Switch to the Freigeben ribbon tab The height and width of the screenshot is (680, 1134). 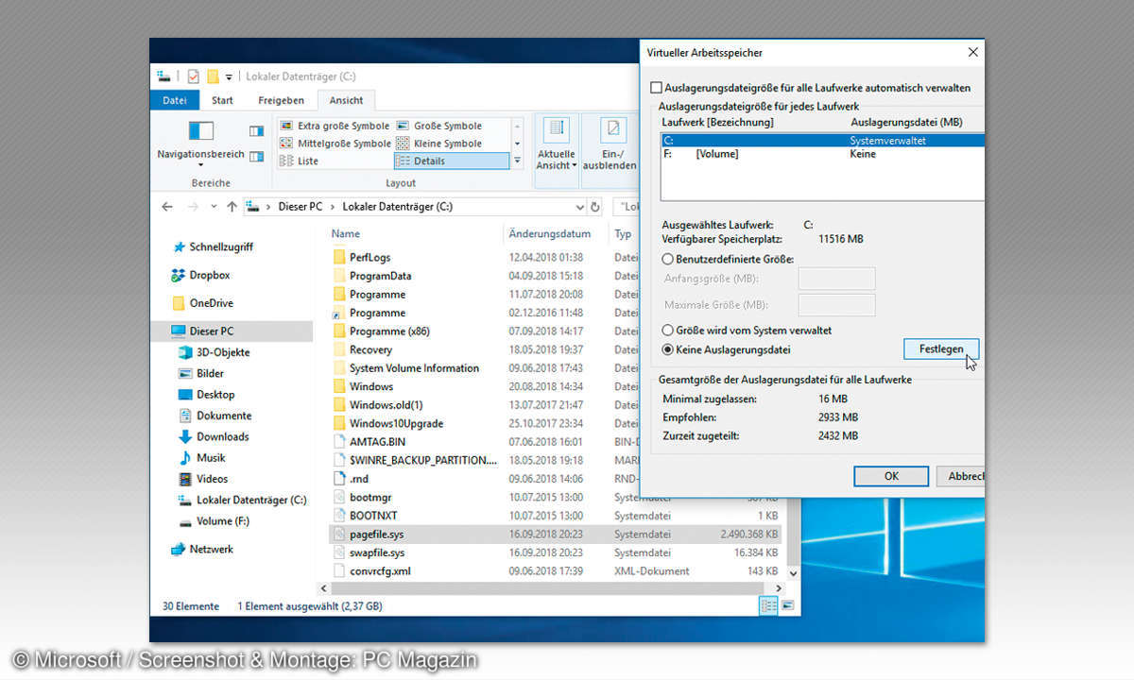pos(281,100)
